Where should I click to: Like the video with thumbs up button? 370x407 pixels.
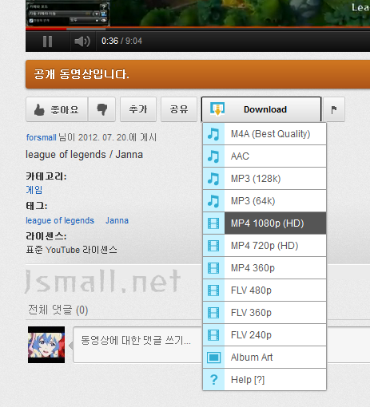57,109
